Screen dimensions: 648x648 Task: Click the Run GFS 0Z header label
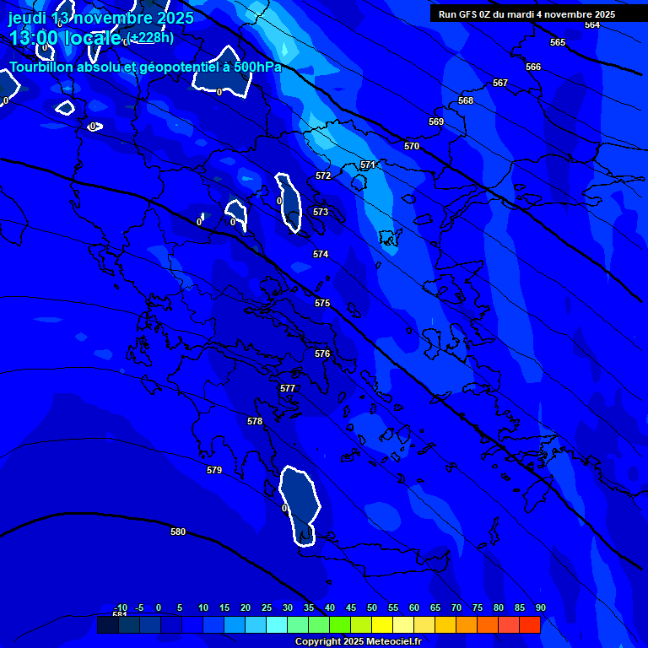pos(526,14)
